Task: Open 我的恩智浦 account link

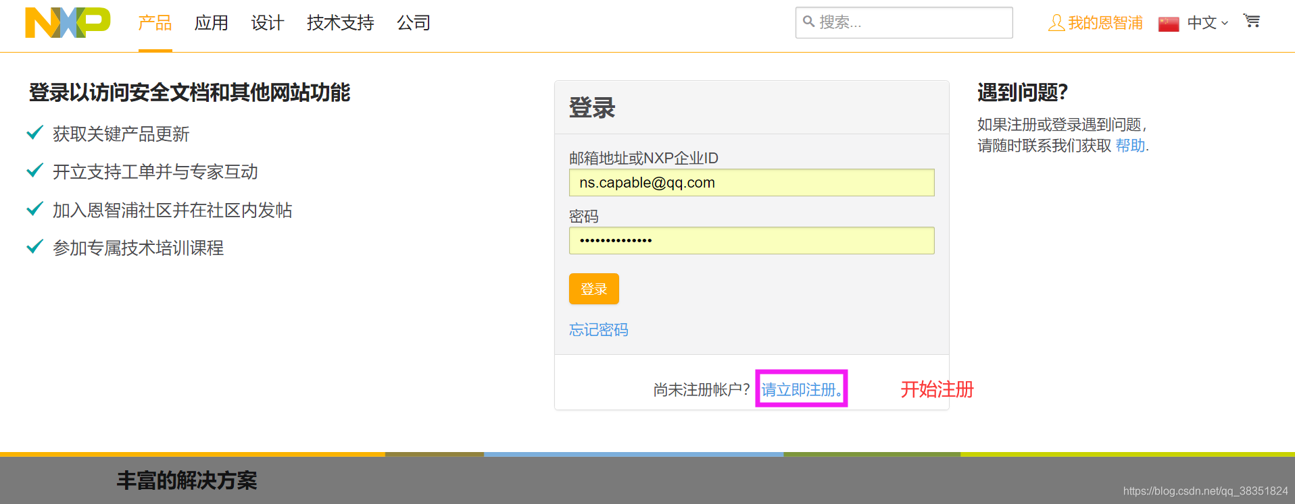Action: (1105, 23)
